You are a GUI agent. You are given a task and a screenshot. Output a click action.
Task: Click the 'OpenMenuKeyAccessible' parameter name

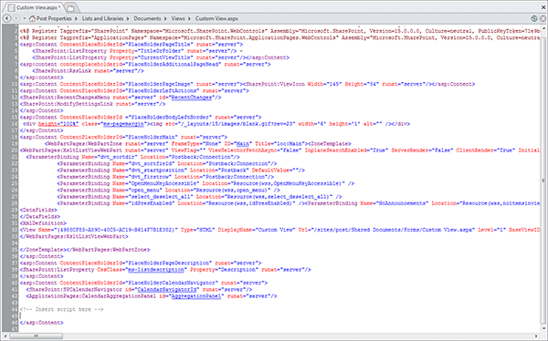(163, 183)
